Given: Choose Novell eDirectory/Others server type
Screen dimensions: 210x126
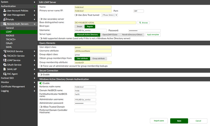Looking at the screenshot, I should click(x=132, y=35).
